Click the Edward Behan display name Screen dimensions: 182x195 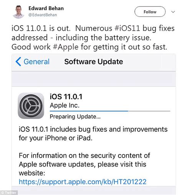[46, 8]
